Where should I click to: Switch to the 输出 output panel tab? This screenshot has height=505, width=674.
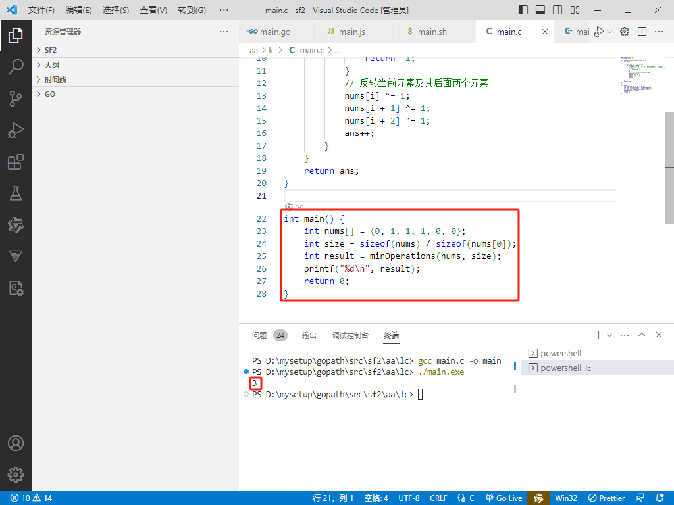tap(309, 335)
